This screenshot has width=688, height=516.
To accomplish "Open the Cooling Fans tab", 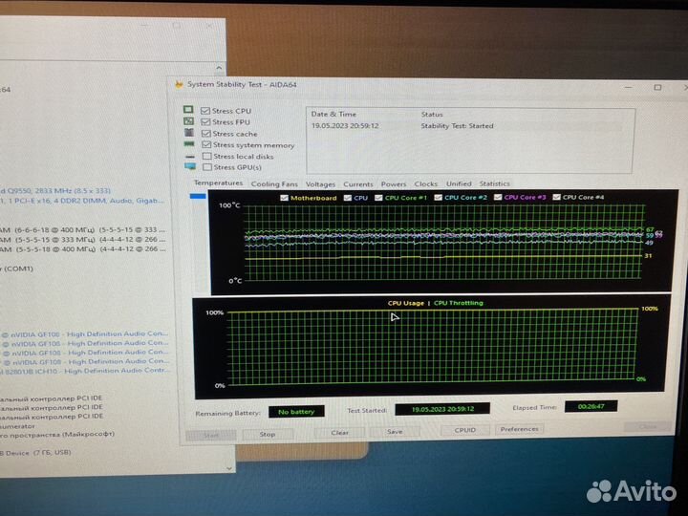I will (274, 183).
